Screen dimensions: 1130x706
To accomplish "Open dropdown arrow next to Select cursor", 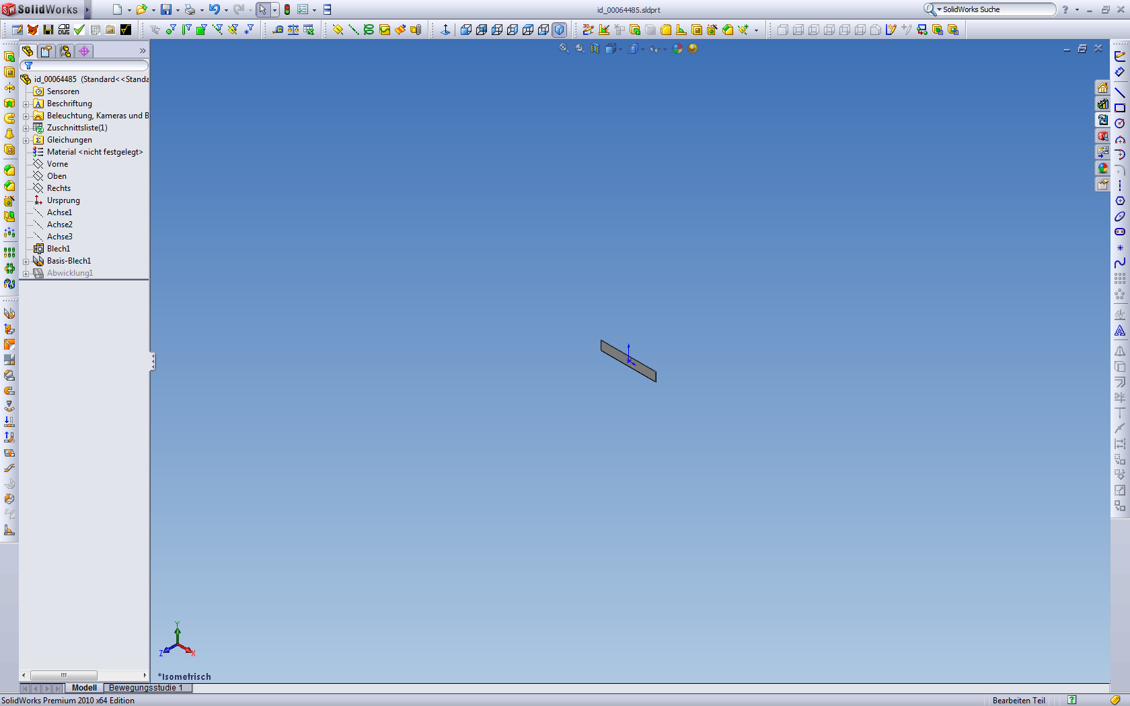I will click(x=274, y=10).
